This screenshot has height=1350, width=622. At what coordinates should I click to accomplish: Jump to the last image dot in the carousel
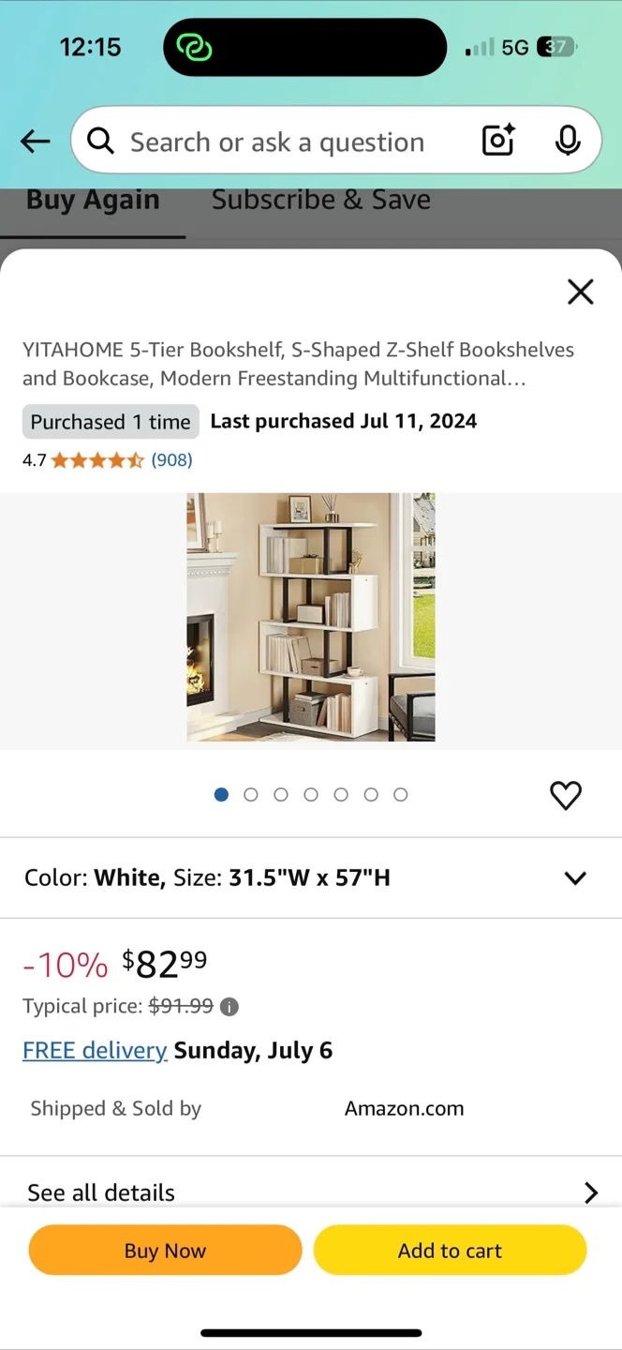point(400,794)
